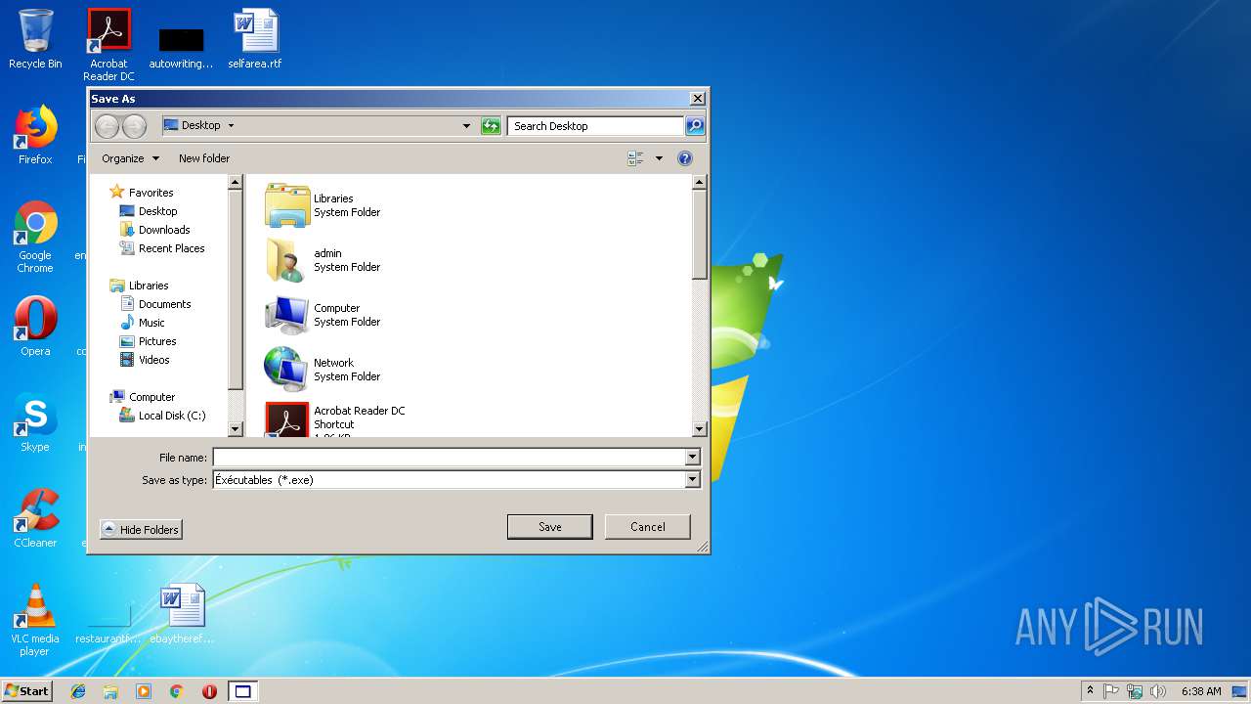Select Videos under Libraries
The height and width of the screenshot is (704, 1251).
(145, 360)
